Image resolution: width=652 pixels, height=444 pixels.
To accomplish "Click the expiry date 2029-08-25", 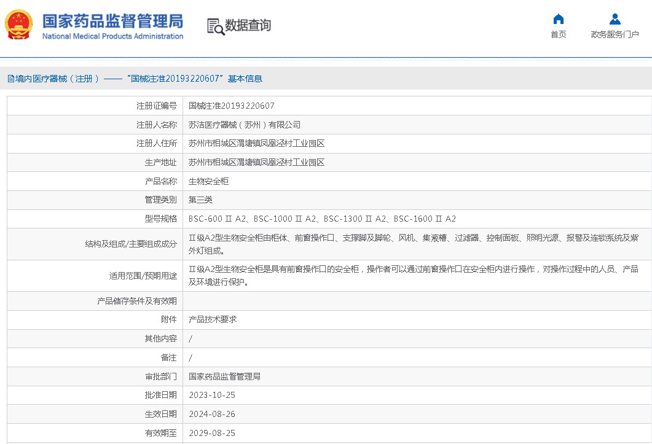I will pos(212,433).
